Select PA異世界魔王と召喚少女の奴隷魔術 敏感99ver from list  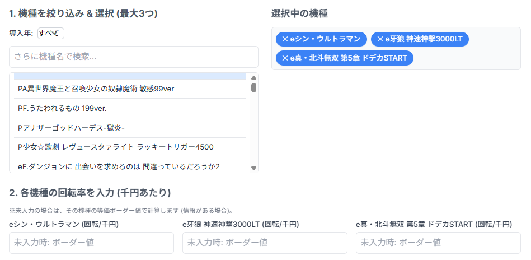130,89
